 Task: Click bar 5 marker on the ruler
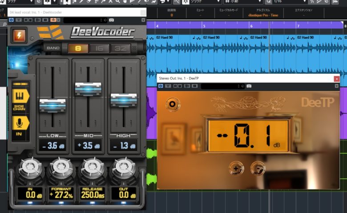(204, 26)
